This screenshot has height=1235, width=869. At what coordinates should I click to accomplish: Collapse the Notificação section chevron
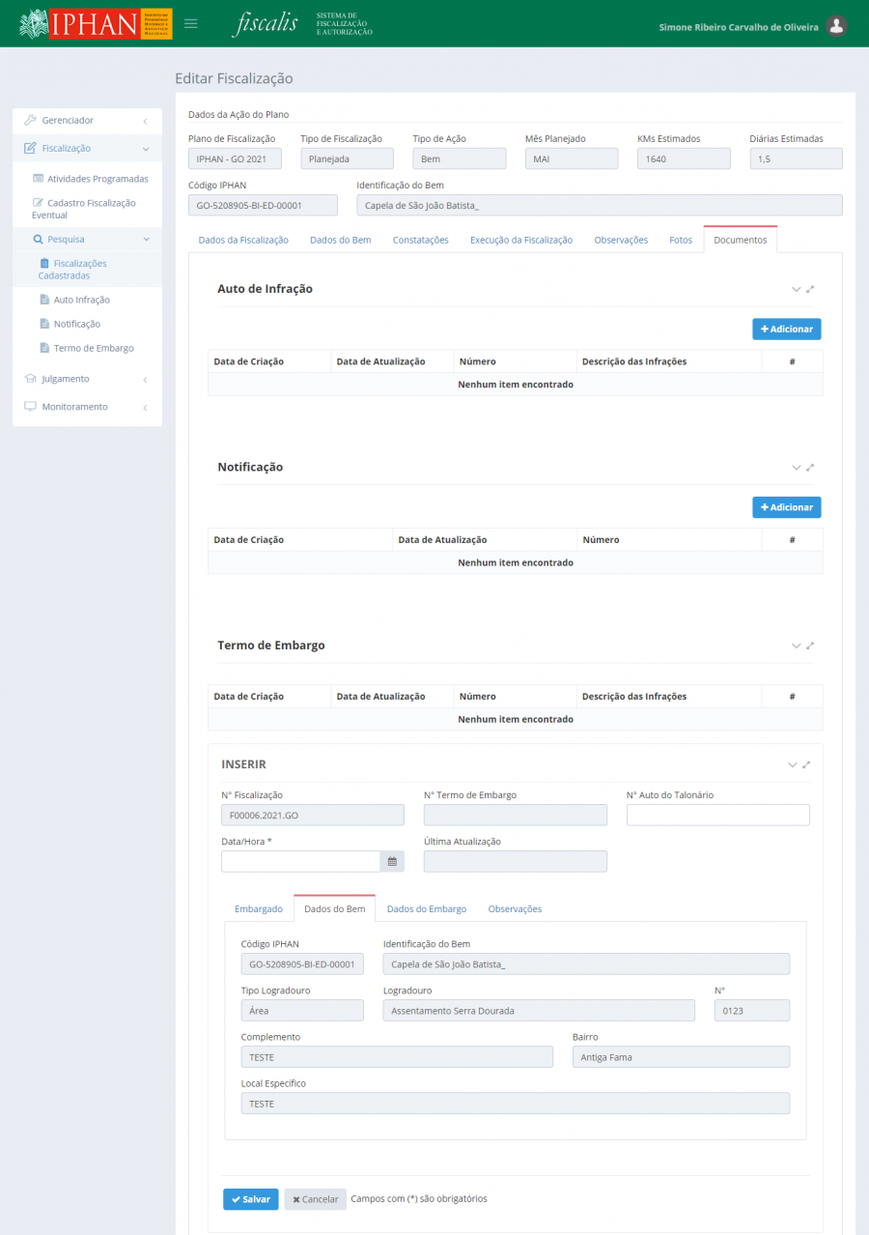click(797, 467)
